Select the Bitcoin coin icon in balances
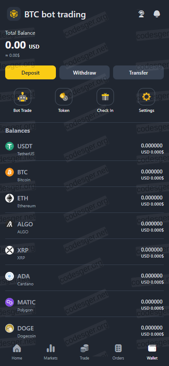Viewport: 169px width, 366px height. pos(10,172)
